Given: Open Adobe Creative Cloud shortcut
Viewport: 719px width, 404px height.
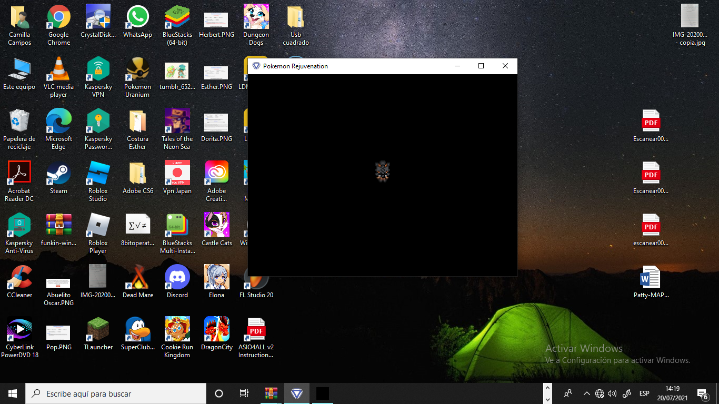Looking at the screenshot, I should (216, 174).
